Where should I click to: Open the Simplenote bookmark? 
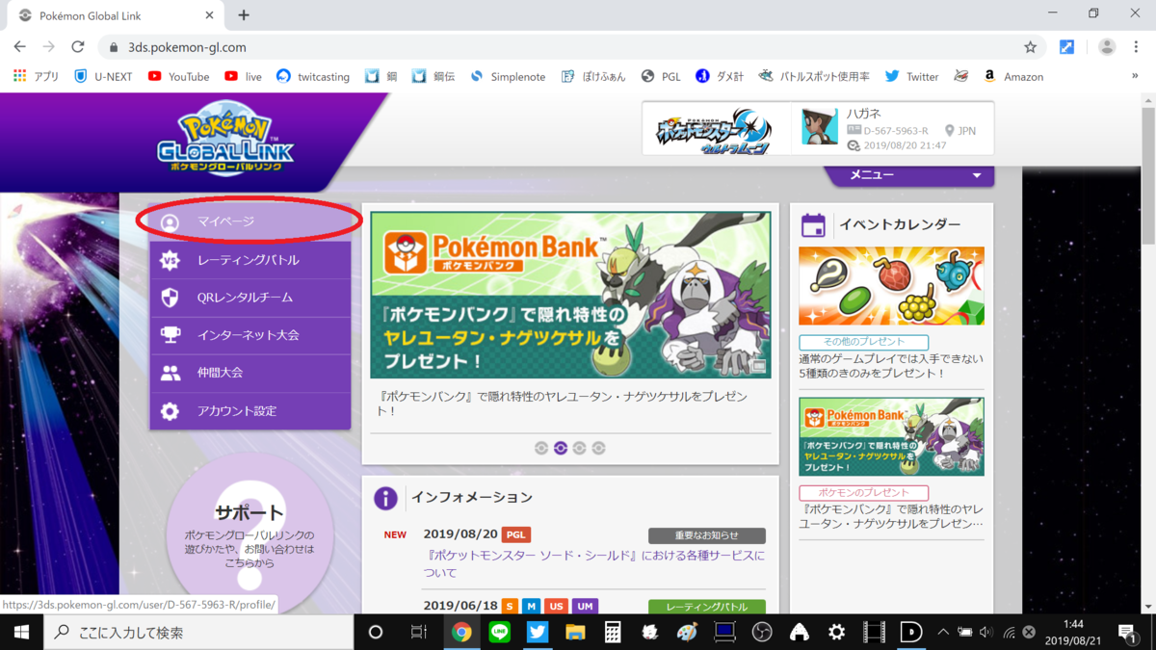pos(508,76)
